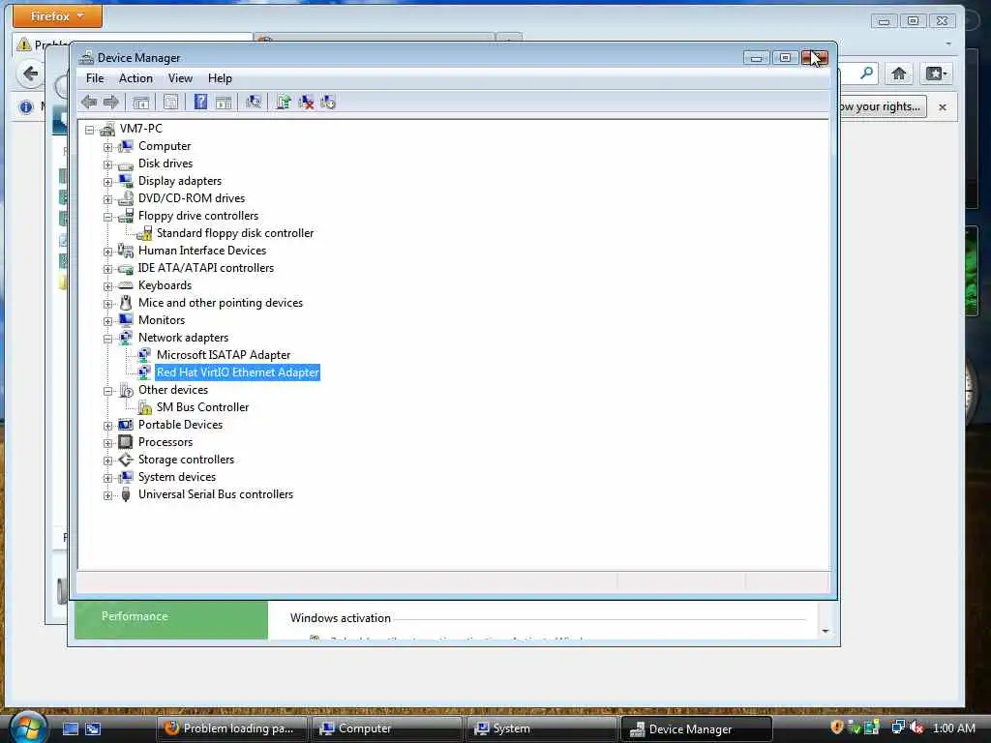Select Storage controllers label
This screenshot has height=743, width=991.
coord(187,460)
